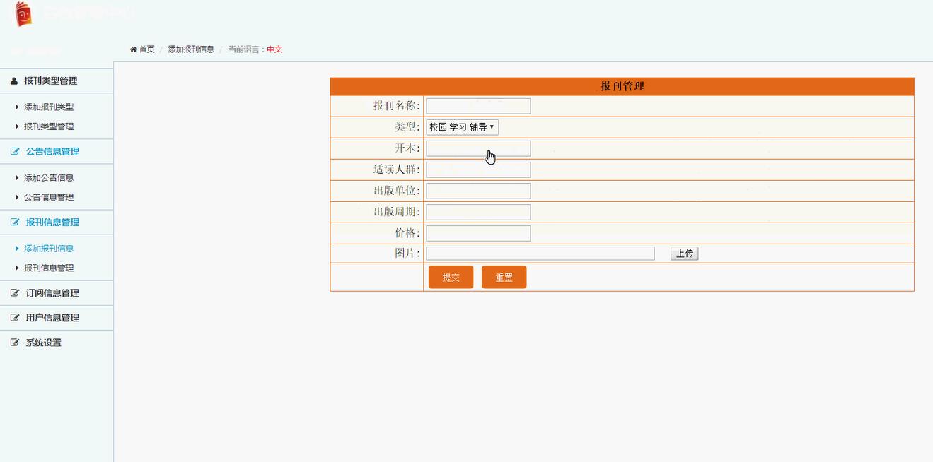Click the arrow bullet before 添加公告信息
933x462 pixels.
[17, 178]
